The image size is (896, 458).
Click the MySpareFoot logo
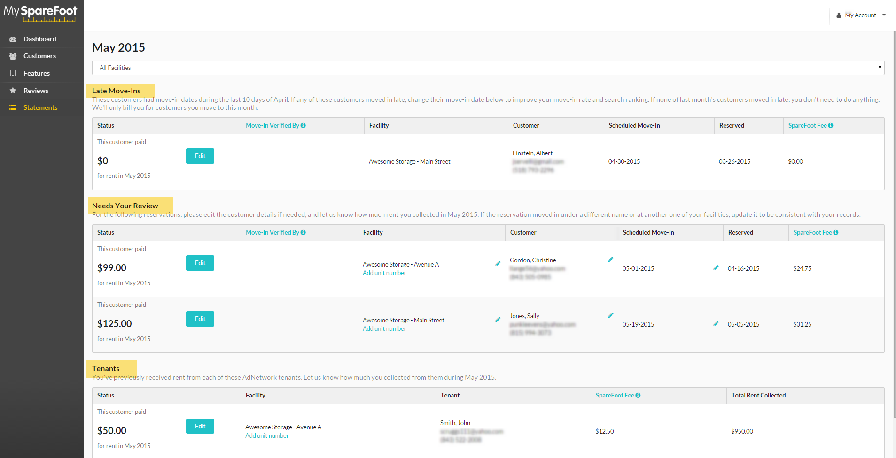[x=40, y=13]
